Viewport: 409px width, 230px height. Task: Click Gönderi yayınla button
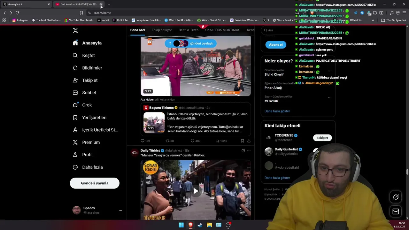(95, 183)
